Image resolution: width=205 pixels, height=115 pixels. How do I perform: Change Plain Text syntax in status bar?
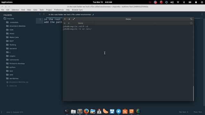pyautogui.click(x=198, y=112)
